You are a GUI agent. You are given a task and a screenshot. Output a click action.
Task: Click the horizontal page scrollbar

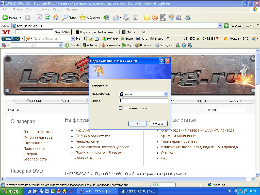[x=125, y=179]
